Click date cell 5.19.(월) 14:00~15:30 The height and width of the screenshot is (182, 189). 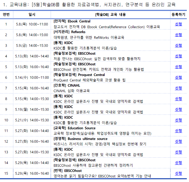pyautogui.click(x=32, y=109)
